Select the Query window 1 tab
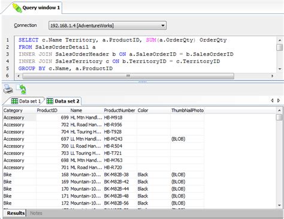This screenshot has height=219, width=284. (36, 8)
